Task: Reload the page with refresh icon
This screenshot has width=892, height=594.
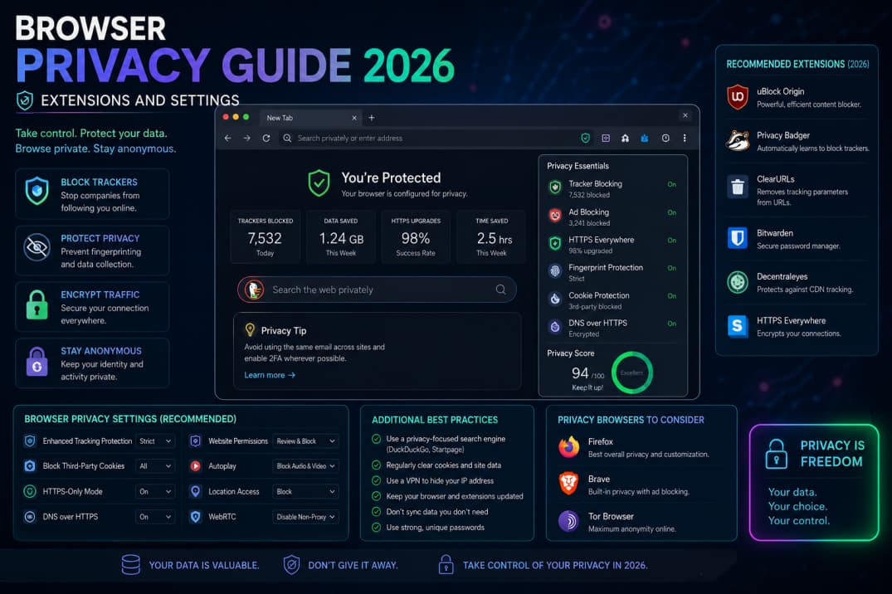Action: coord(266,138)
